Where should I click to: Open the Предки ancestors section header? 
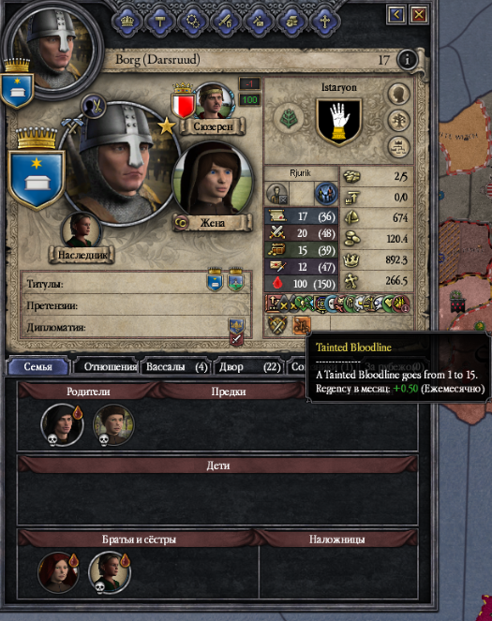tap(229, 392)
